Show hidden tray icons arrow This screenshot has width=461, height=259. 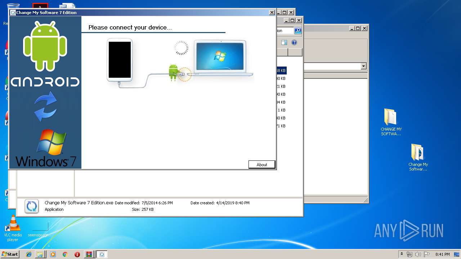402,254
